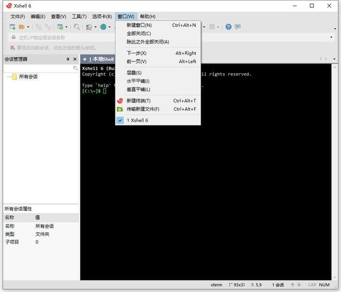Click the terminal prompt [C:\~]$
Image resolution: width=341 pixels, height=292 pixels.
[92, 91]
